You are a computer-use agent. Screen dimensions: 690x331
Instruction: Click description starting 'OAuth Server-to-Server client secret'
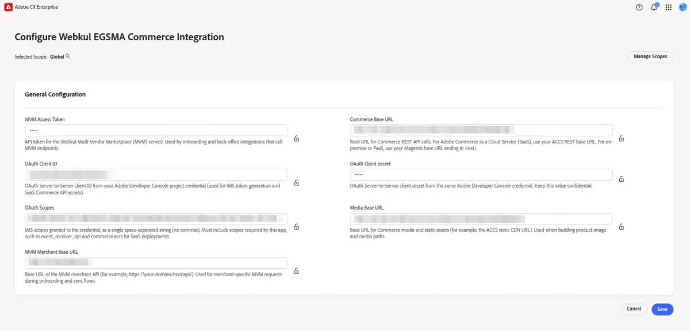click(471, 186)
